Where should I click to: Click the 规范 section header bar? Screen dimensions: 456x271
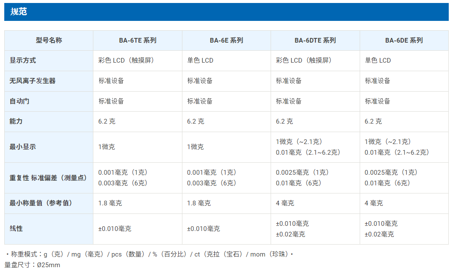click(x=226, y=12)
